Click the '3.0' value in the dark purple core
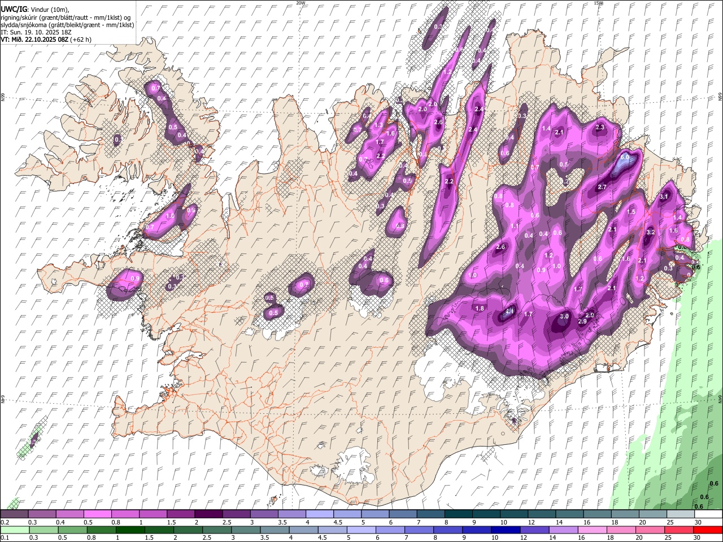Image resolution: width=723 pixels, height=542 pixels. tap(564, 316)
